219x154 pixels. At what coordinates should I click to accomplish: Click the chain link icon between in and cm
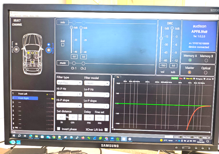[67, 117]
